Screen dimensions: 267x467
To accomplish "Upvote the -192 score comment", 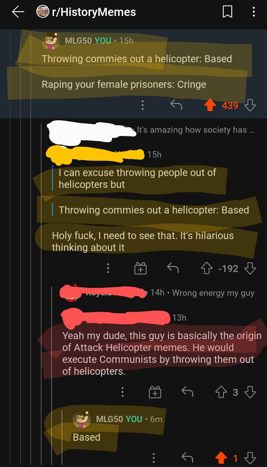I will [207, 268].
